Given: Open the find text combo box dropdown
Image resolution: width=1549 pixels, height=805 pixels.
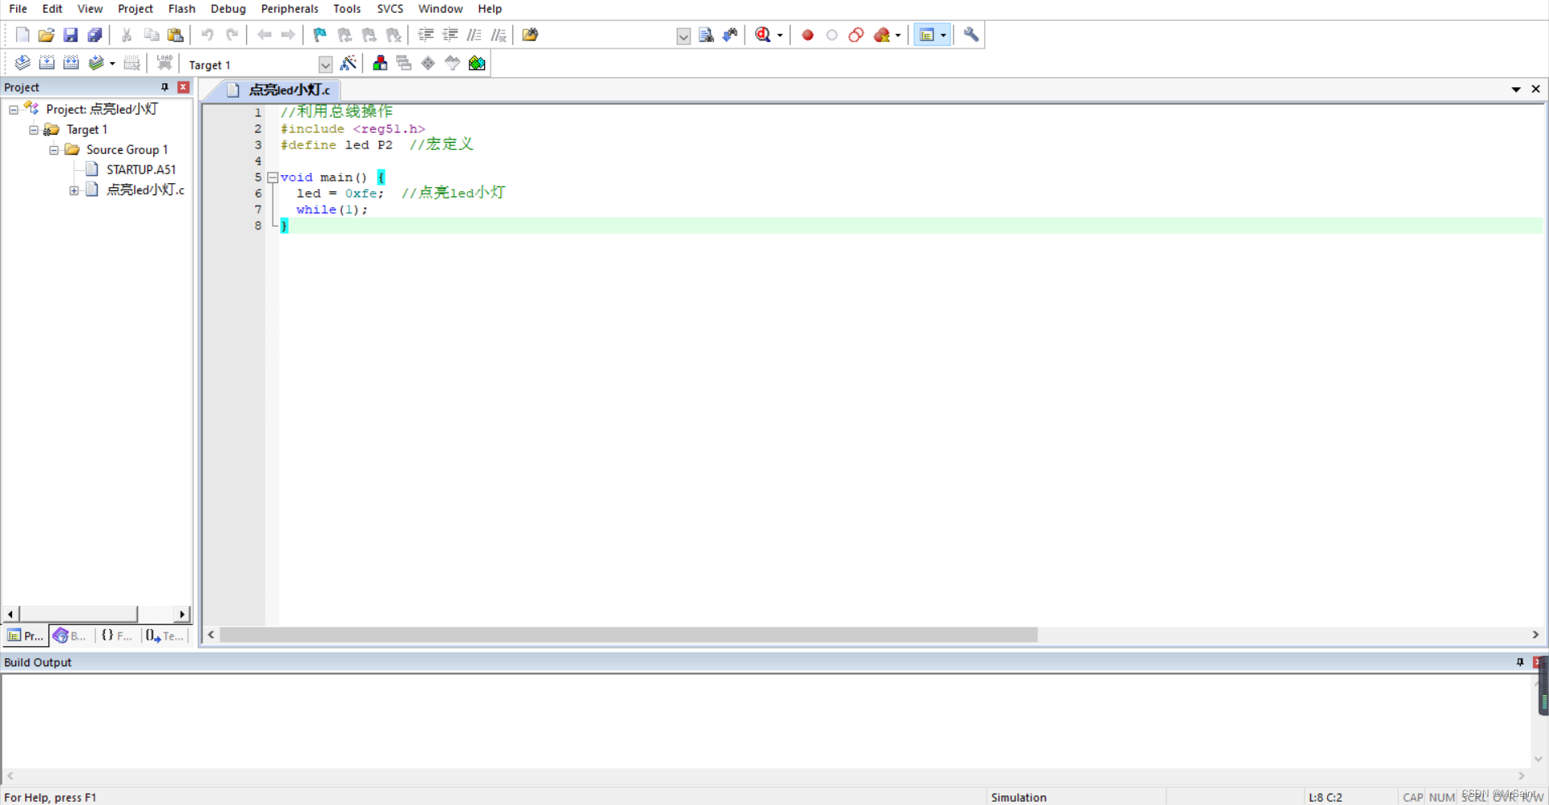Looking at the screenshot, I should tap(683, 35).
